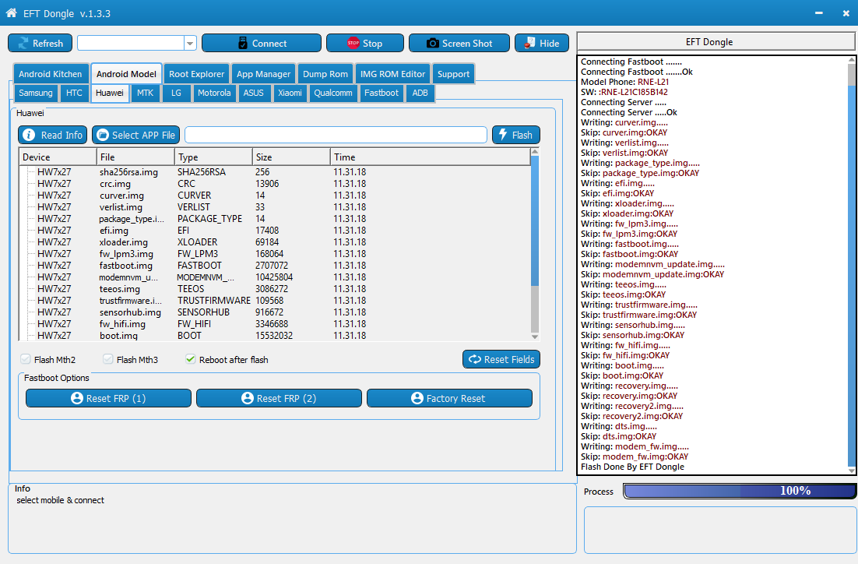This screenshot has height=564, width=858.
Task: Click the Connect button label
Action: (x=269, y=44)
